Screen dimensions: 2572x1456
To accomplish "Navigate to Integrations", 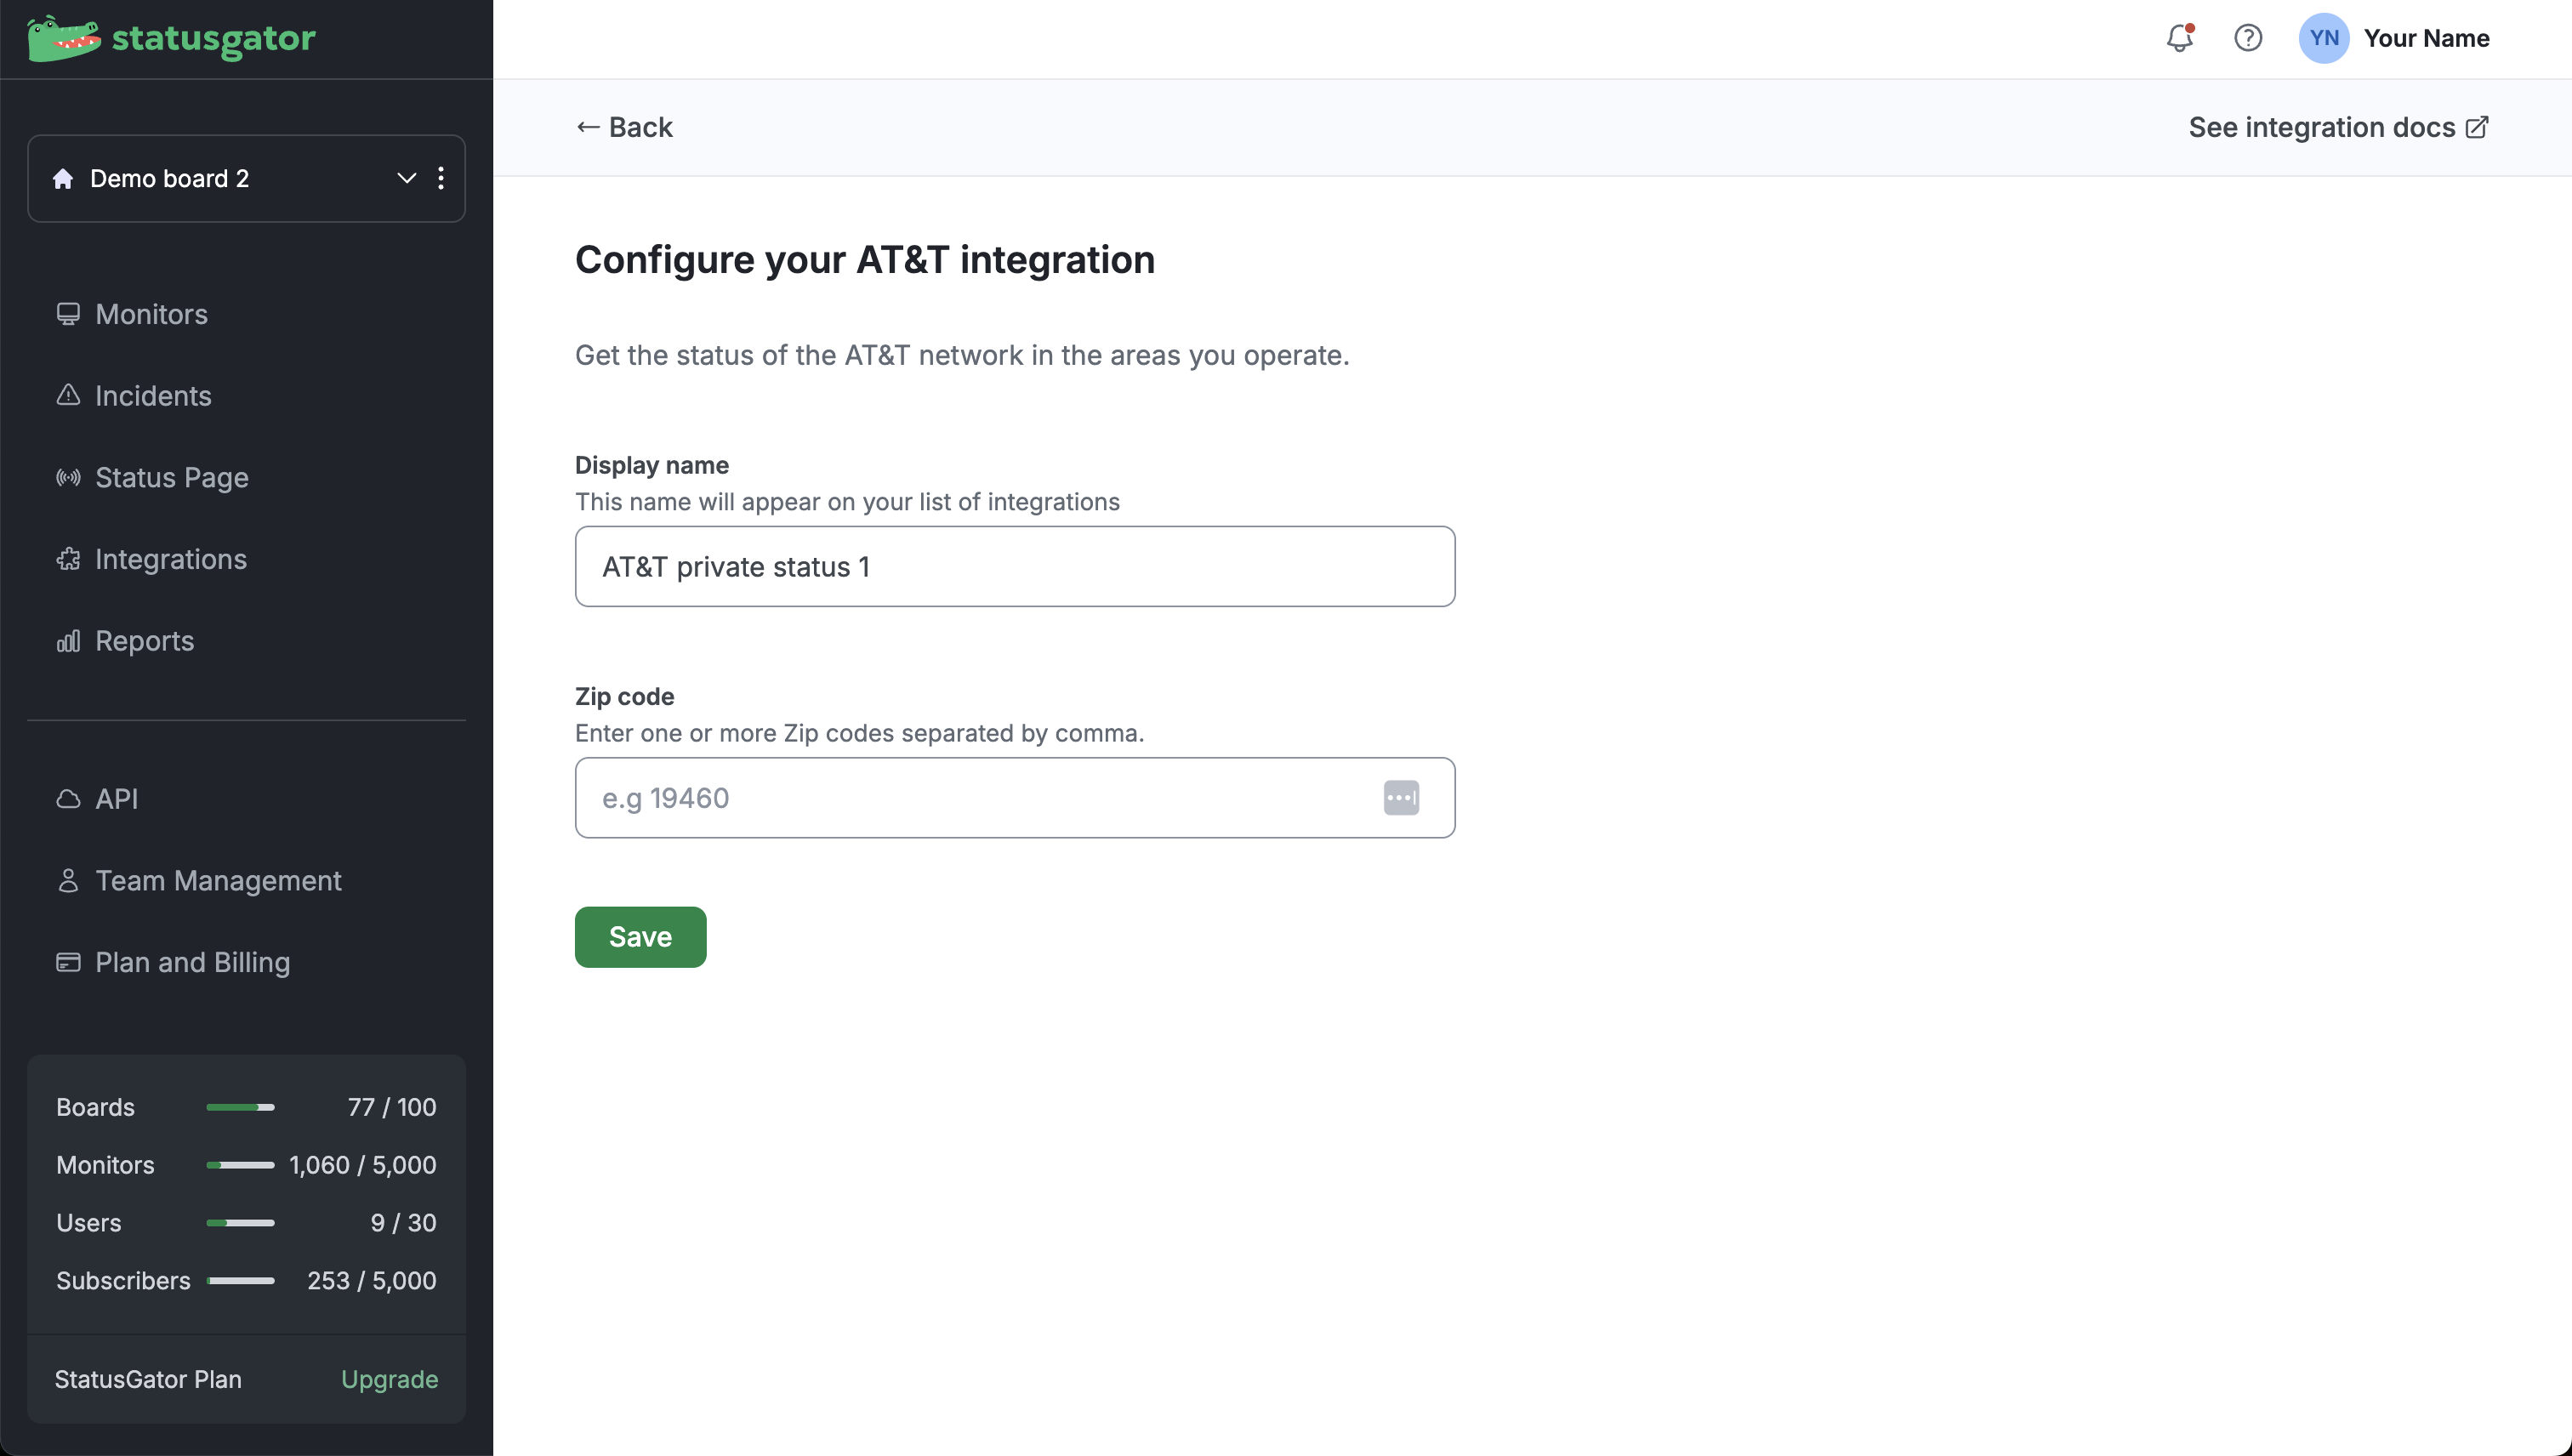I will [x=170, y=559].
